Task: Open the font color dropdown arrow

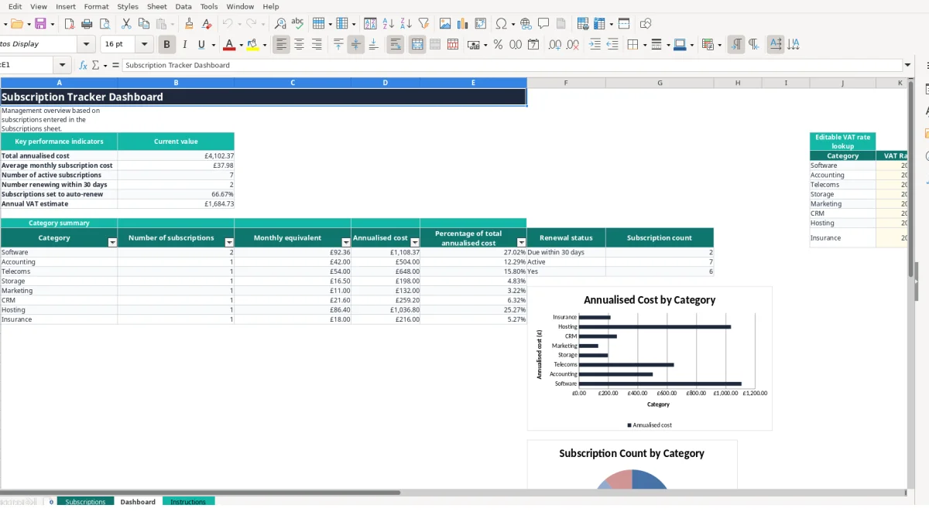Action: coord(241,45)
